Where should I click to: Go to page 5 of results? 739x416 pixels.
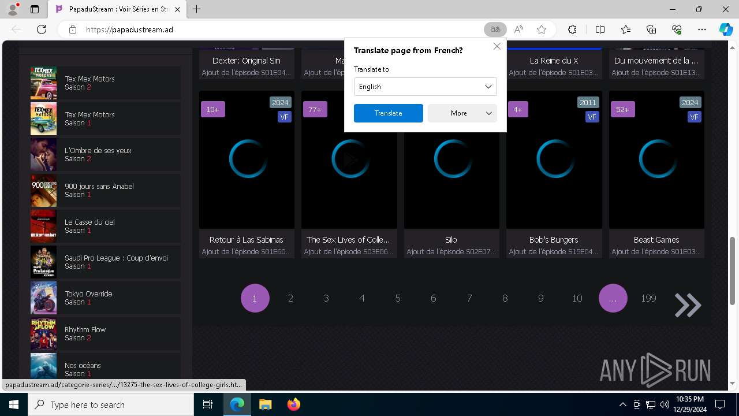coord(398,298)
